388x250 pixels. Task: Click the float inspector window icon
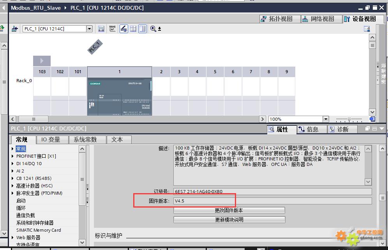click(x=367, y=129)
